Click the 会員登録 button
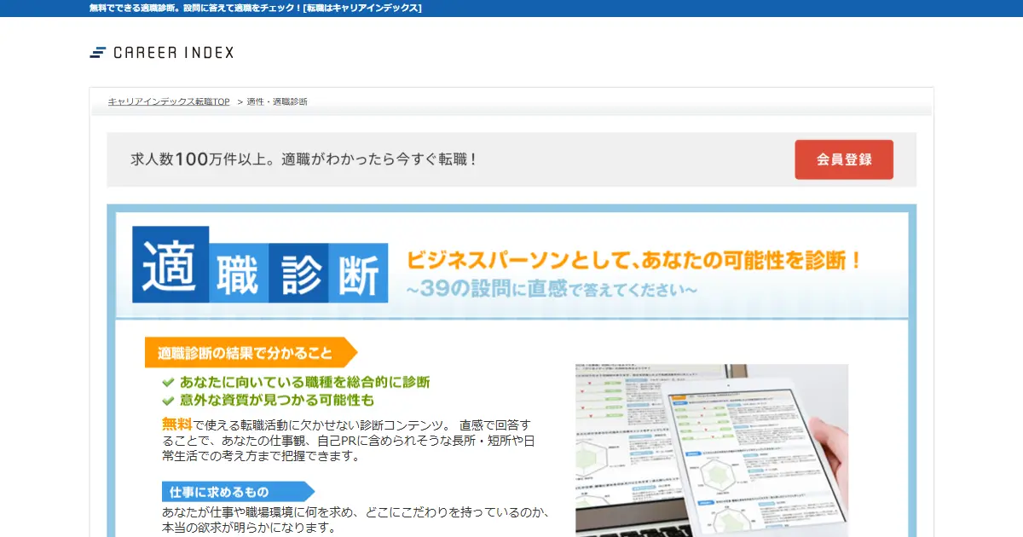1023x537 pixels. [844, 159]
